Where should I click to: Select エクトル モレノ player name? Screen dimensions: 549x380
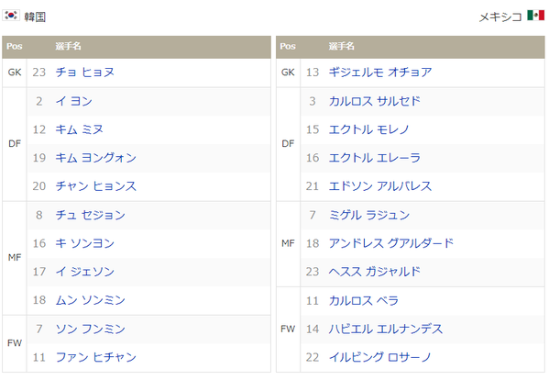click(x=369, y=129)
